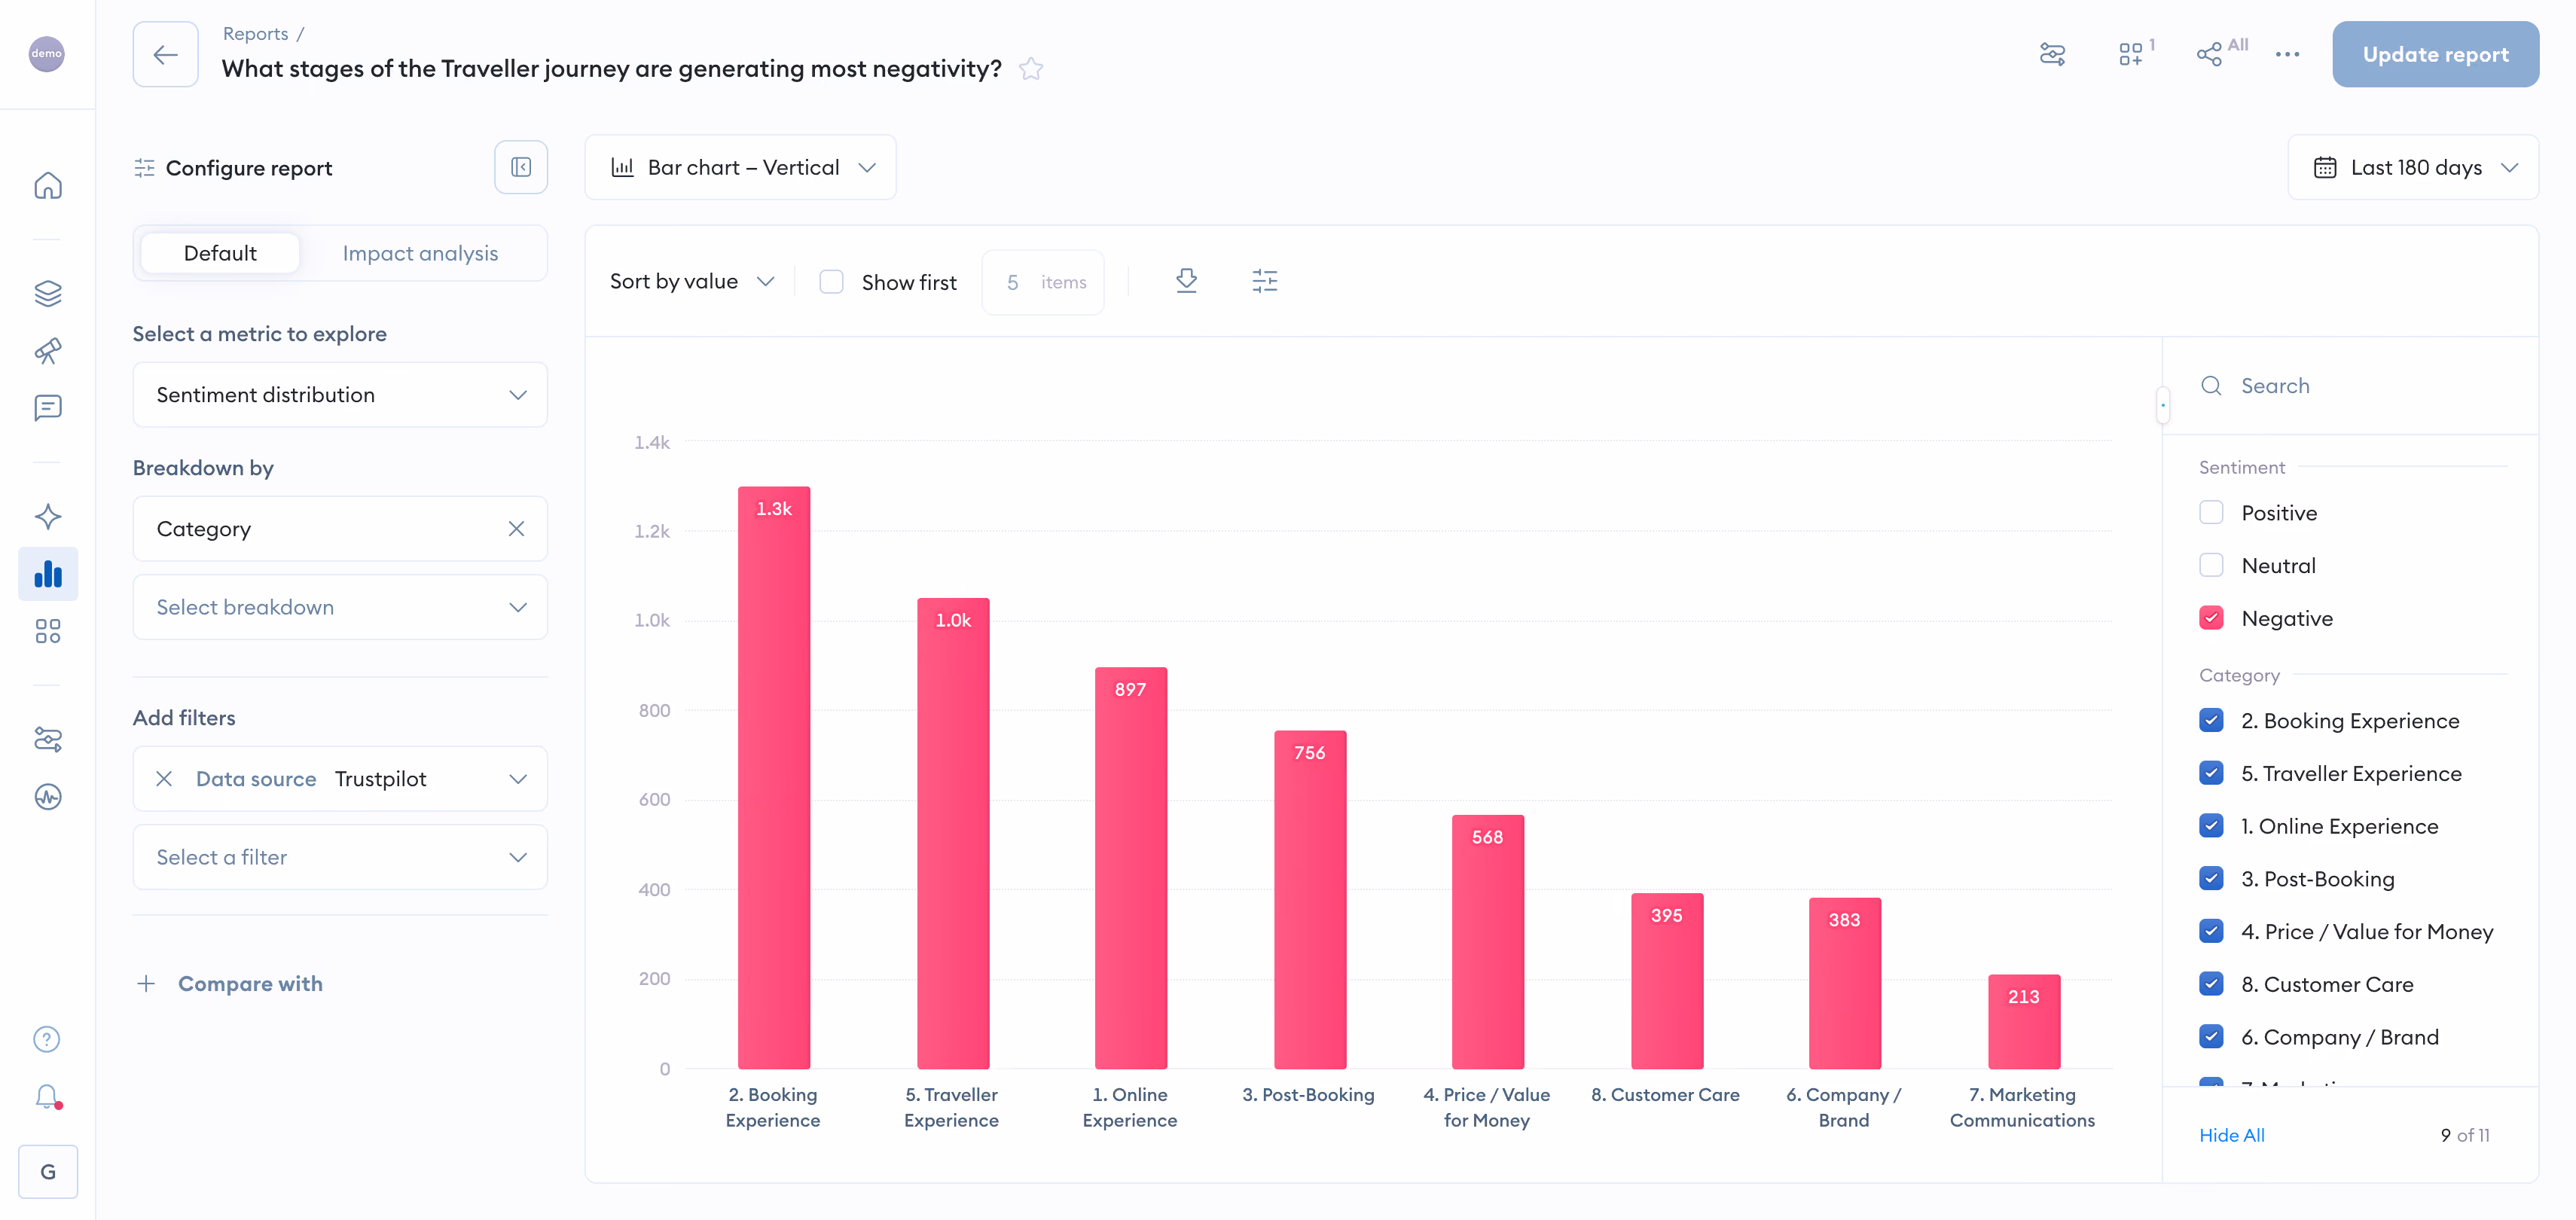Toggle the Show first checkbox
The width and height of the screenshot is (2576, 1220).
[831, 282]
